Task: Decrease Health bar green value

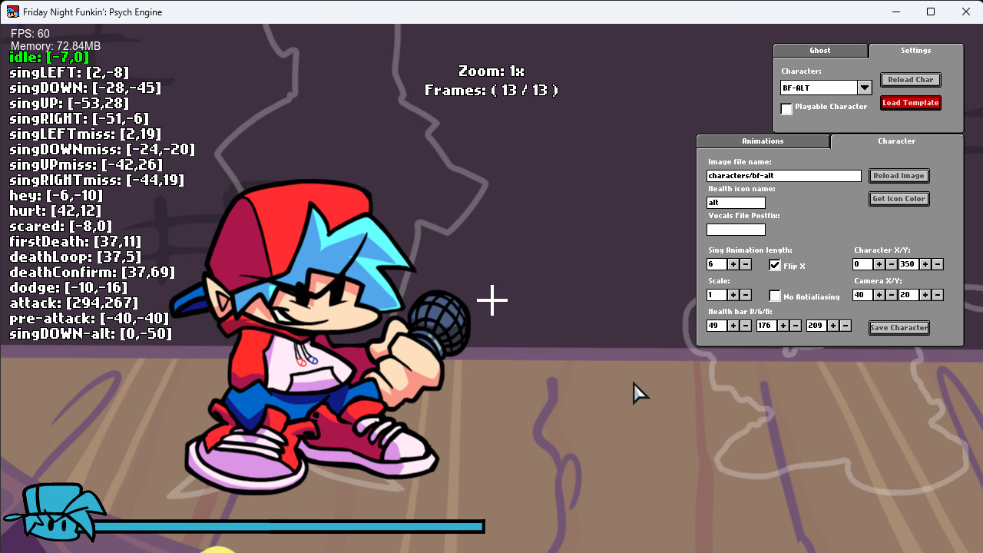Action: (796, 326)
